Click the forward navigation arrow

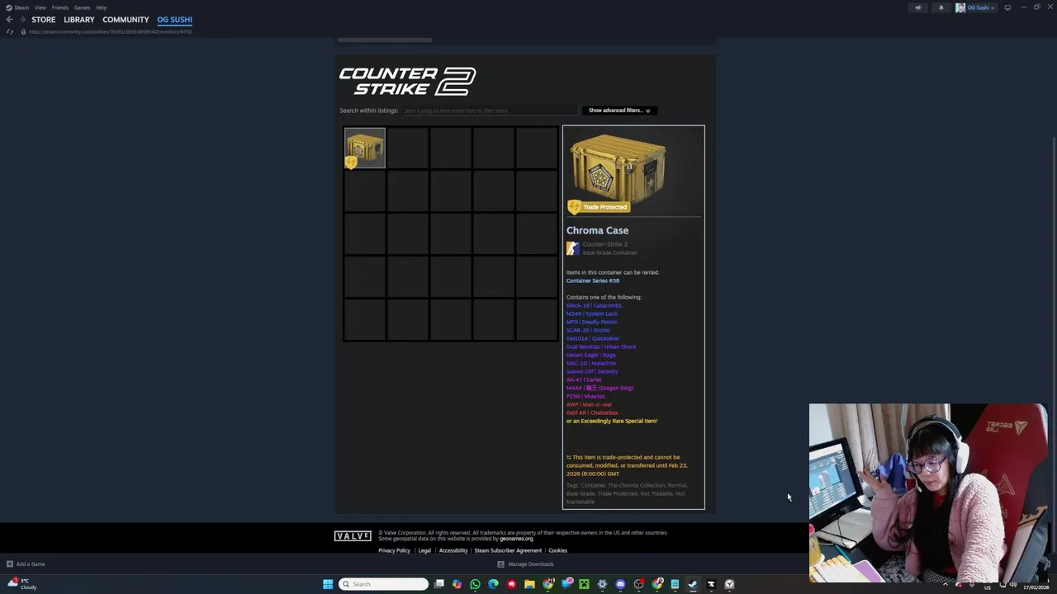pyautogui.click(x=21, y=20)
